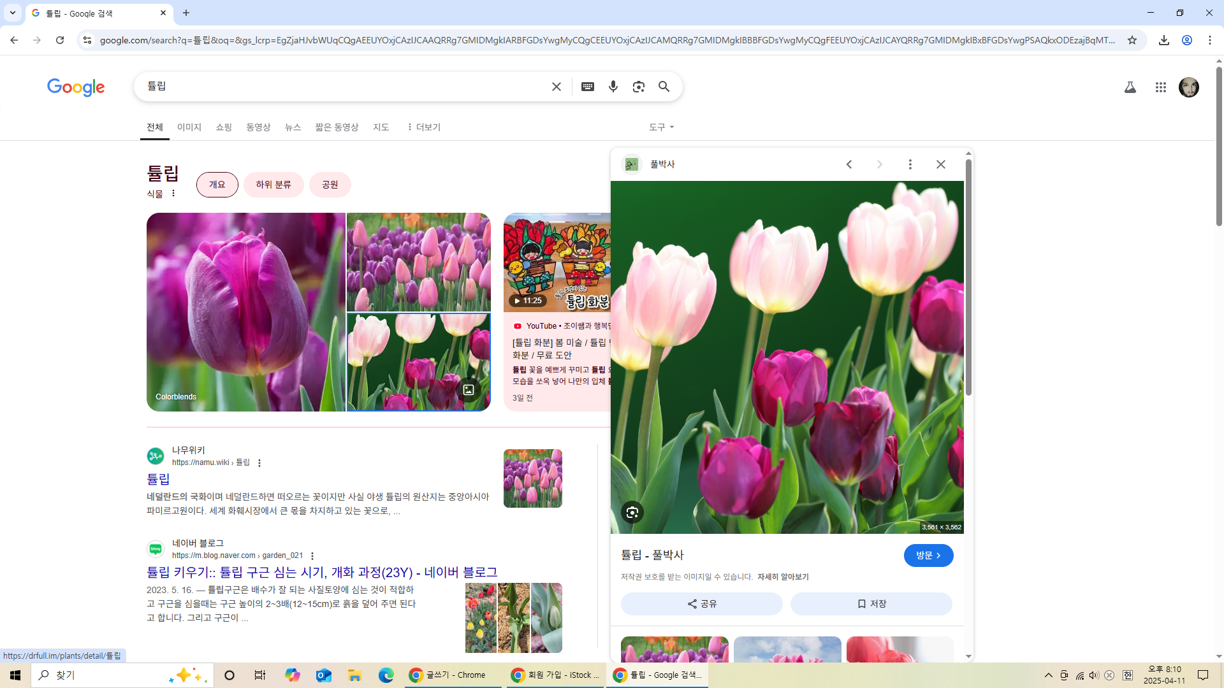1224x688 pixels.
Task: Toggle the 공원 filter chip
Action: pos(330,184)
